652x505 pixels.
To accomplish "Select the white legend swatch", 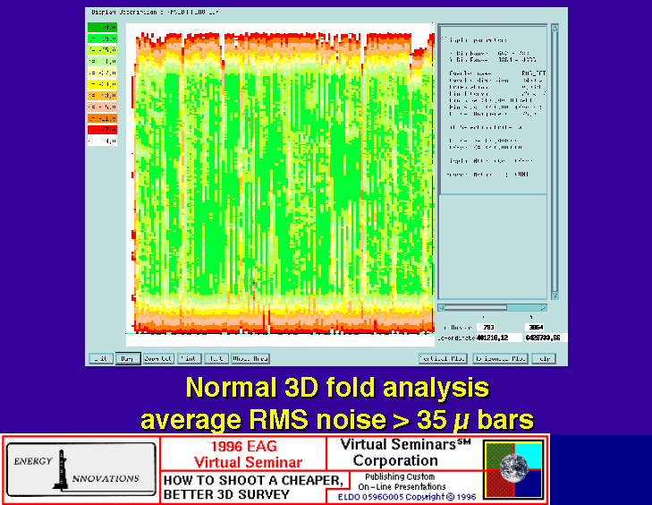I will (x=102, y=141).
